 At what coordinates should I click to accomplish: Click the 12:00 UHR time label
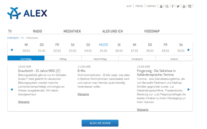pos(143,67)
